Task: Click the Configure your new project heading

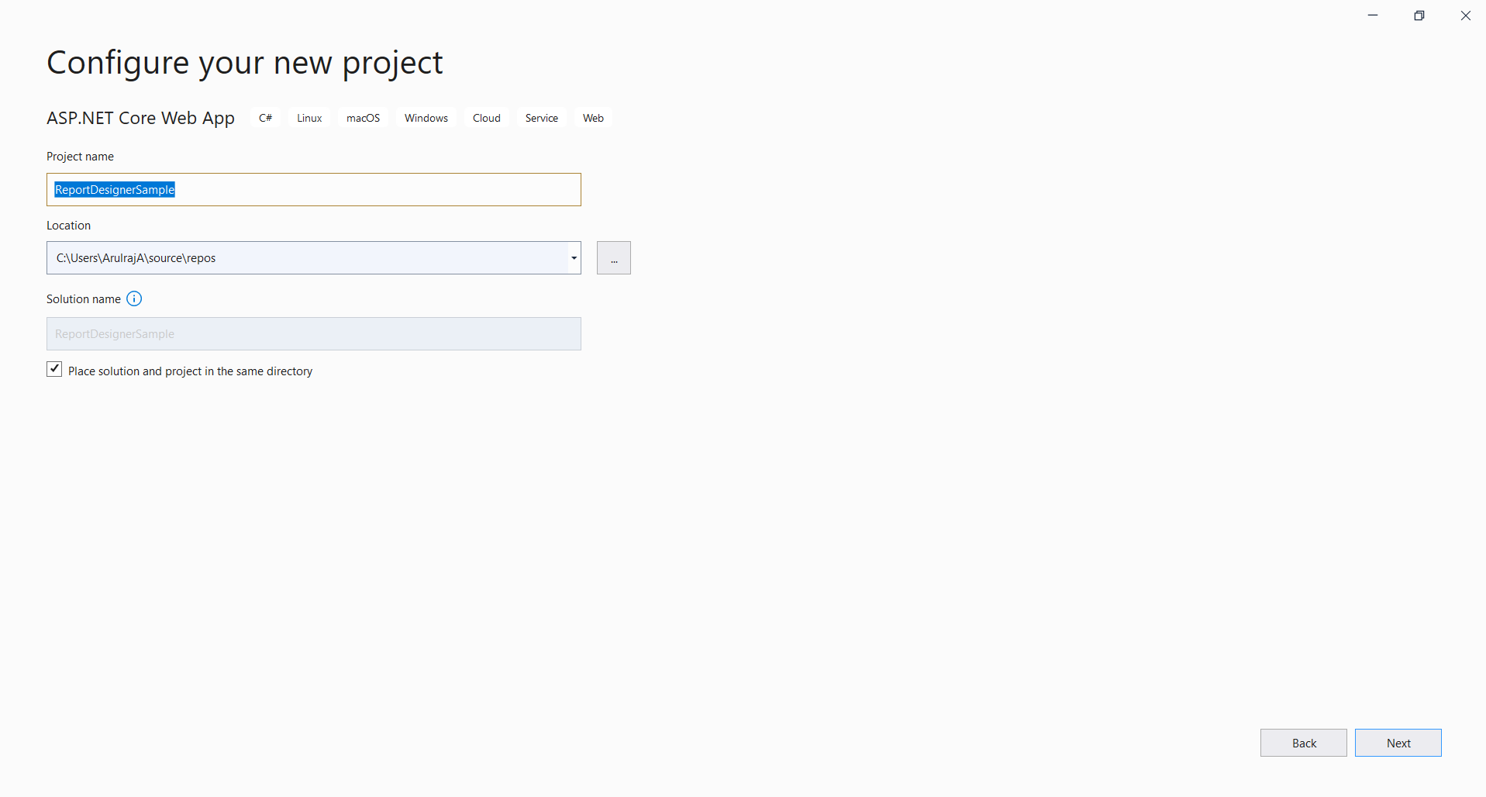Action: click(244, 62)
